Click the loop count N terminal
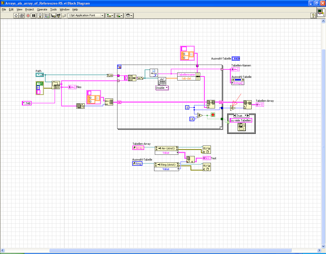The height and width of the screenshot is (254, 326). pos(119,67)
